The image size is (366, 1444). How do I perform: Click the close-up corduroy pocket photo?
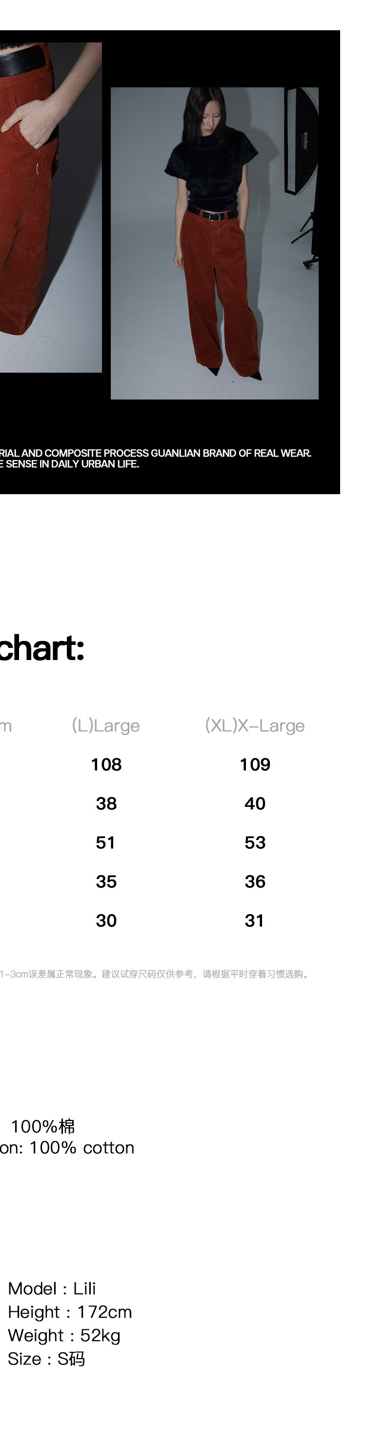[x=50, y=207]
